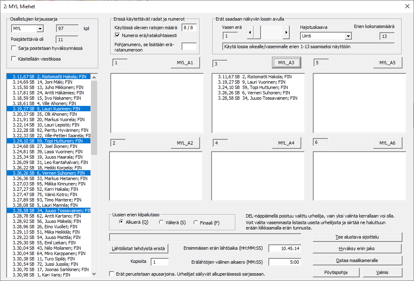Screen dimensions: 414x281
Task: Choose Finaali (F) competition level
Action: pyautogui.click(x=196, y=222)
